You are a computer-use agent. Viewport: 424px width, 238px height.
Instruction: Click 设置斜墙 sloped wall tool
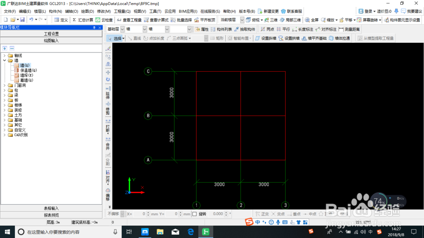pyautogui.click(x=265, y=39)
